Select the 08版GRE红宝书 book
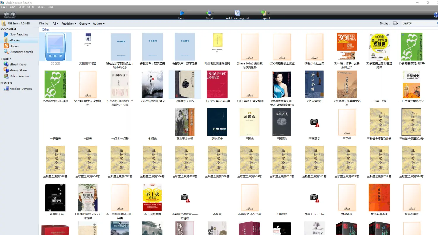 point(314,47)
